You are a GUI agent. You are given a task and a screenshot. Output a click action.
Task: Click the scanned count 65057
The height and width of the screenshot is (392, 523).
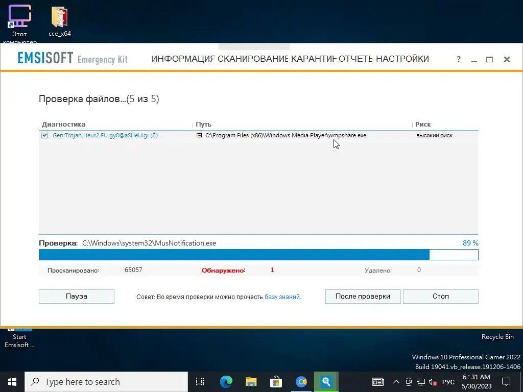(x=133, y=270)
